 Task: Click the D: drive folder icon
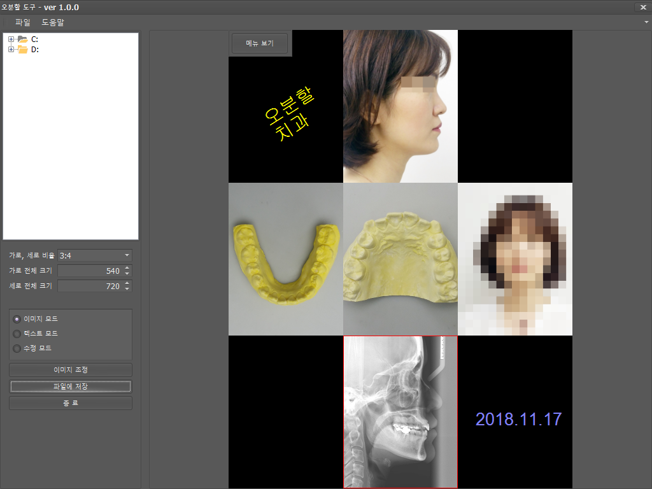click(x=22, y=50)
